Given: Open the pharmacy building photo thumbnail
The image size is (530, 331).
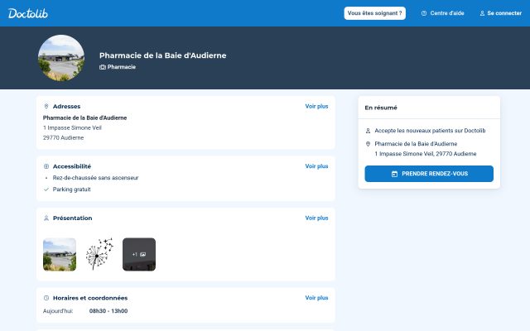Looking at the screenshot, I should point(60,254).
